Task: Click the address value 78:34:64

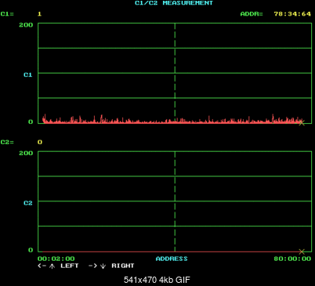Action: [x=292, y=14]
